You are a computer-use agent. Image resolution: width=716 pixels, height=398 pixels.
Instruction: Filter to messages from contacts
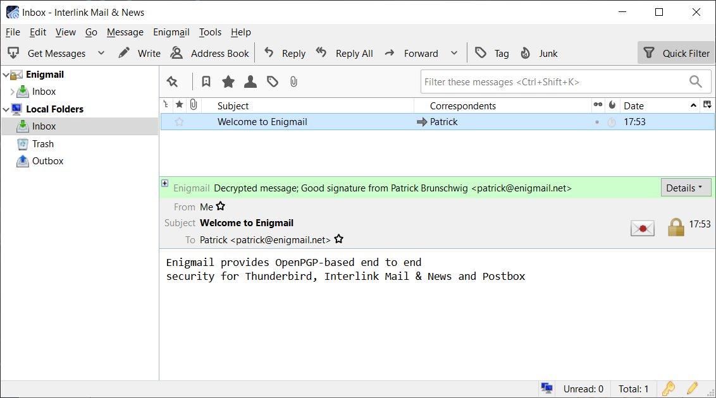click(x=250, y=81)
